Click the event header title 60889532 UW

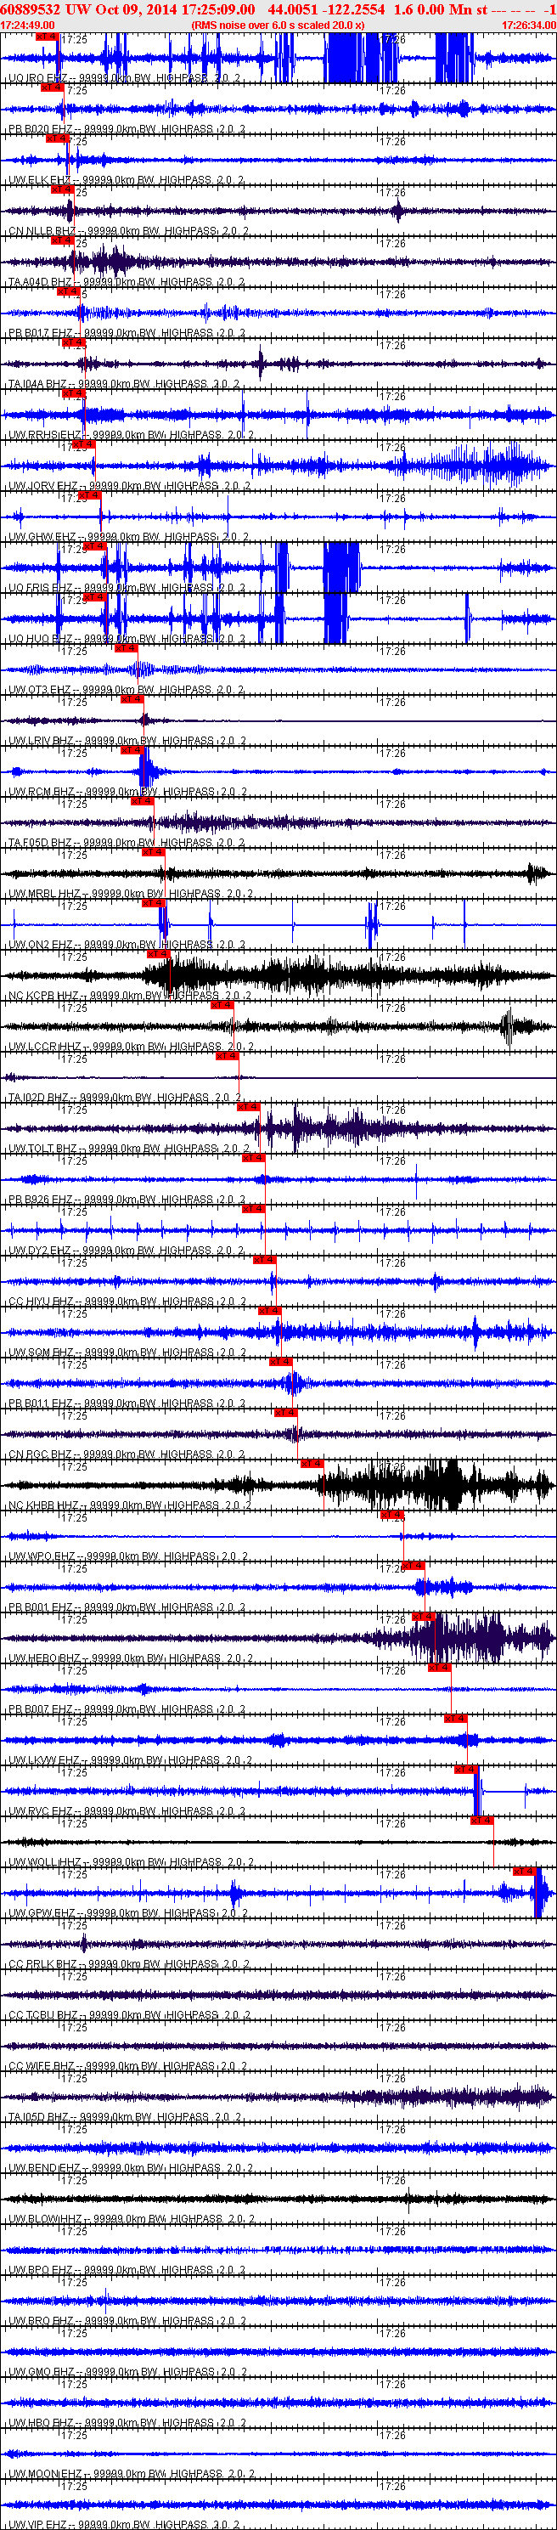[46, 10]
